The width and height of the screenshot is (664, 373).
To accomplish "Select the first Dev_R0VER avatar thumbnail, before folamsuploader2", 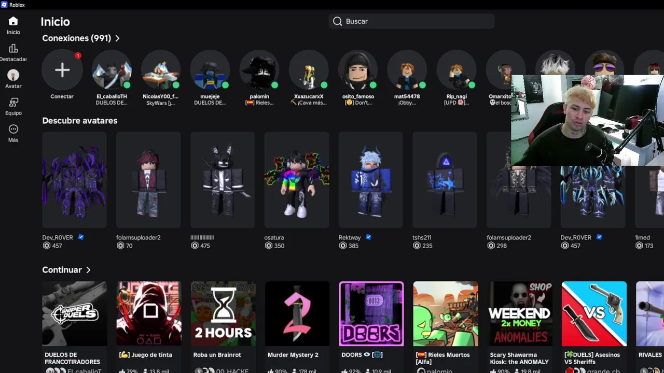I will [x=74, y=180].
